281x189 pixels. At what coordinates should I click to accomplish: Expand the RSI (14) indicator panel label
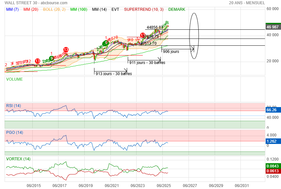click(14, 105)
